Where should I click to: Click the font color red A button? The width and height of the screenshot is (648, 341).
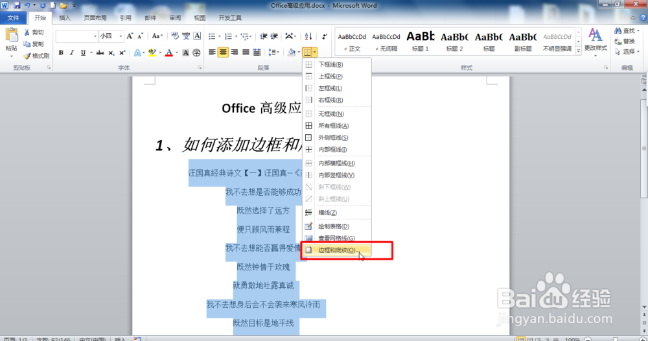pos(169,53)
